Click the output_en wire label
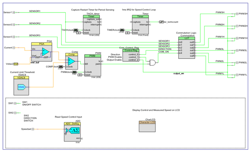Screen dimensions: 251x151 pos(179,73)
